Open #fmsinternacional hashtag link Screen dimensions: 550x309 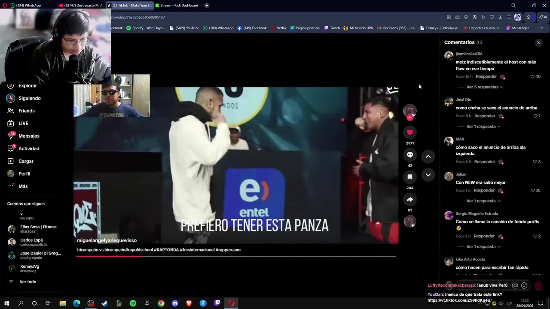coord(197,250)
